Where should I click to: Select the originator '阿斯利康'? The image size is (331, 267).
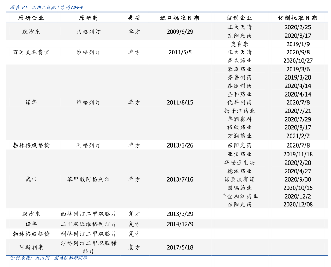31,247
